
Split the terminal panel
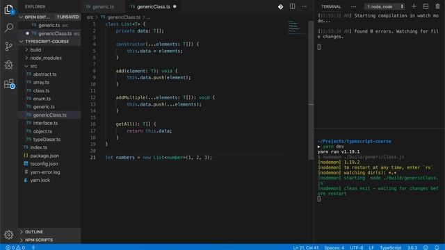(x=426, y=6)
